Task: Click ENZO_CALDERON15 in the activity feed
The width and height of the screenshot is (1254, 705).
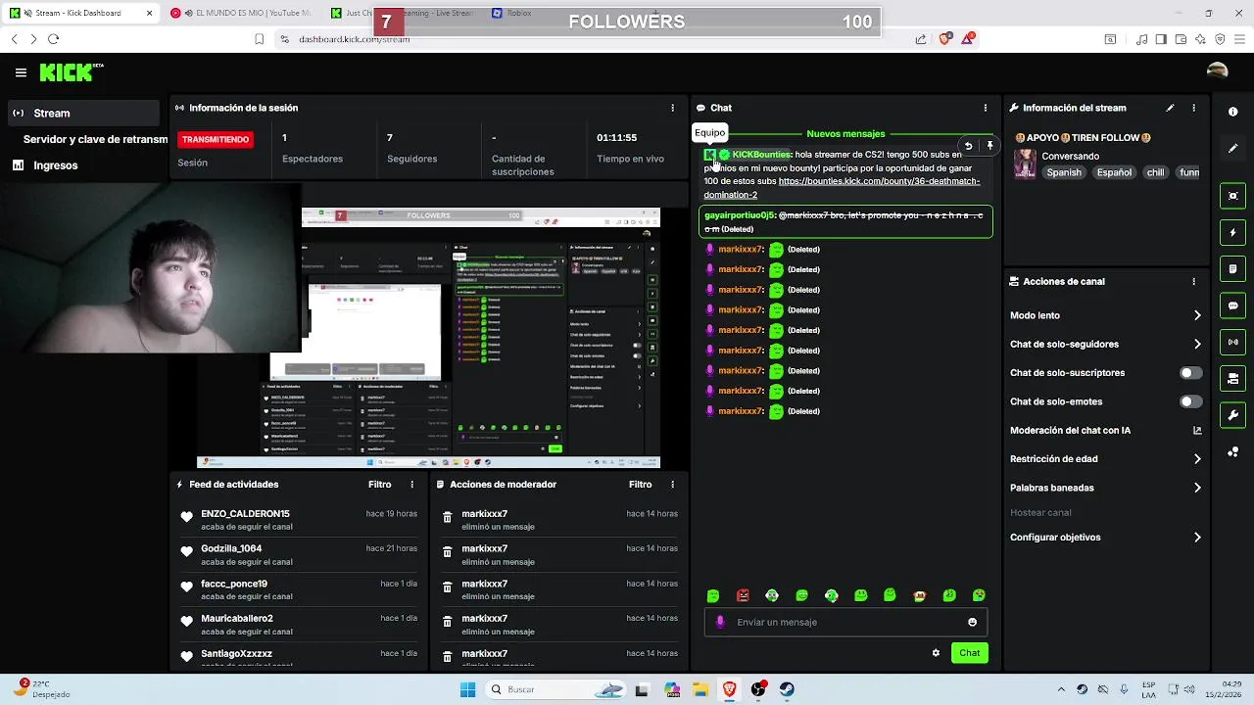Action: click(x=245, y=514)
